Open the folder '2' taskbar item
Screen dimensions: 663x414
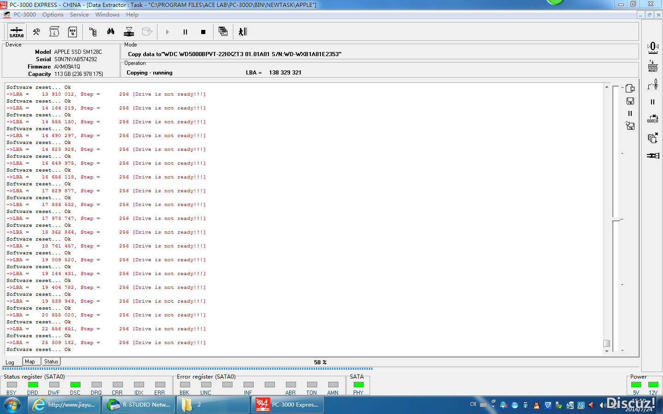[x=213, y=405]
